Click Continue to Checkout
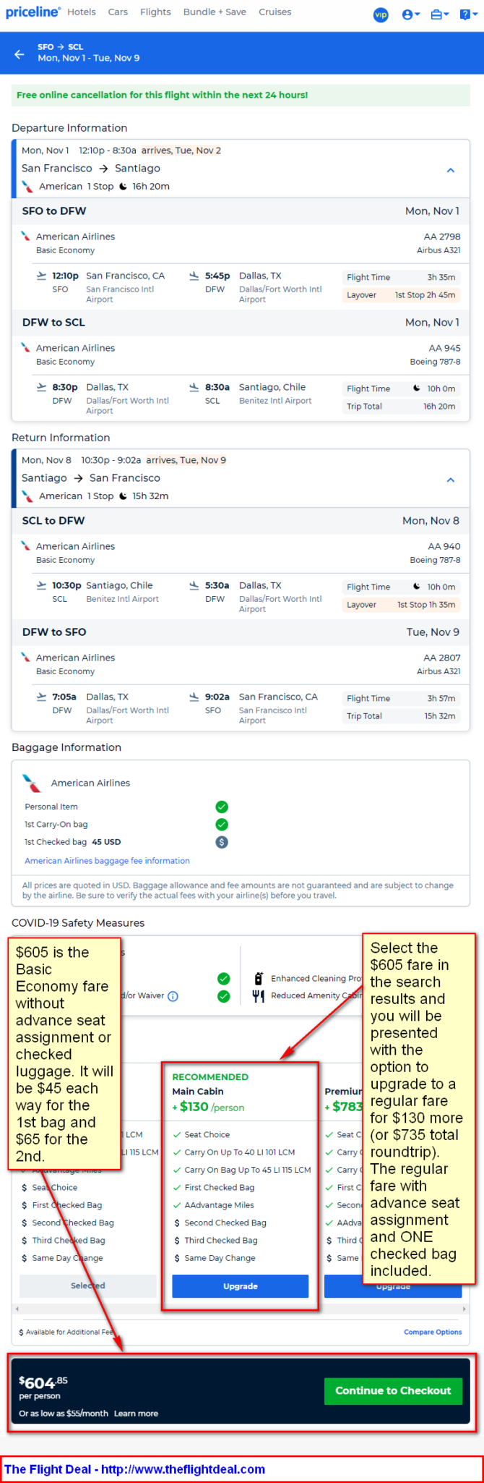This screenshot has width=484, height=1483. pos(393,1390)
